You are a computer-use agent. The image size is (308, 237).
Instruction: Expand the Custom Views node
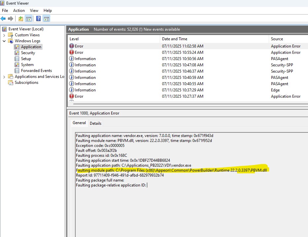(x=4, y=35)
